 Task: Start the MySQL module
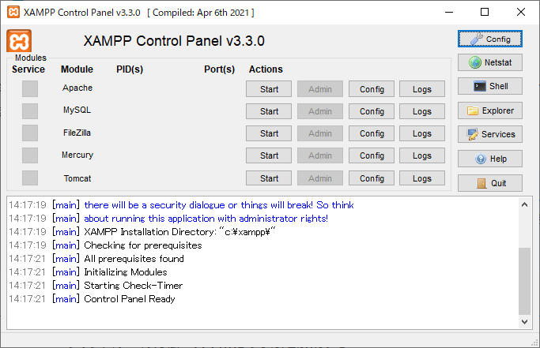269,111
